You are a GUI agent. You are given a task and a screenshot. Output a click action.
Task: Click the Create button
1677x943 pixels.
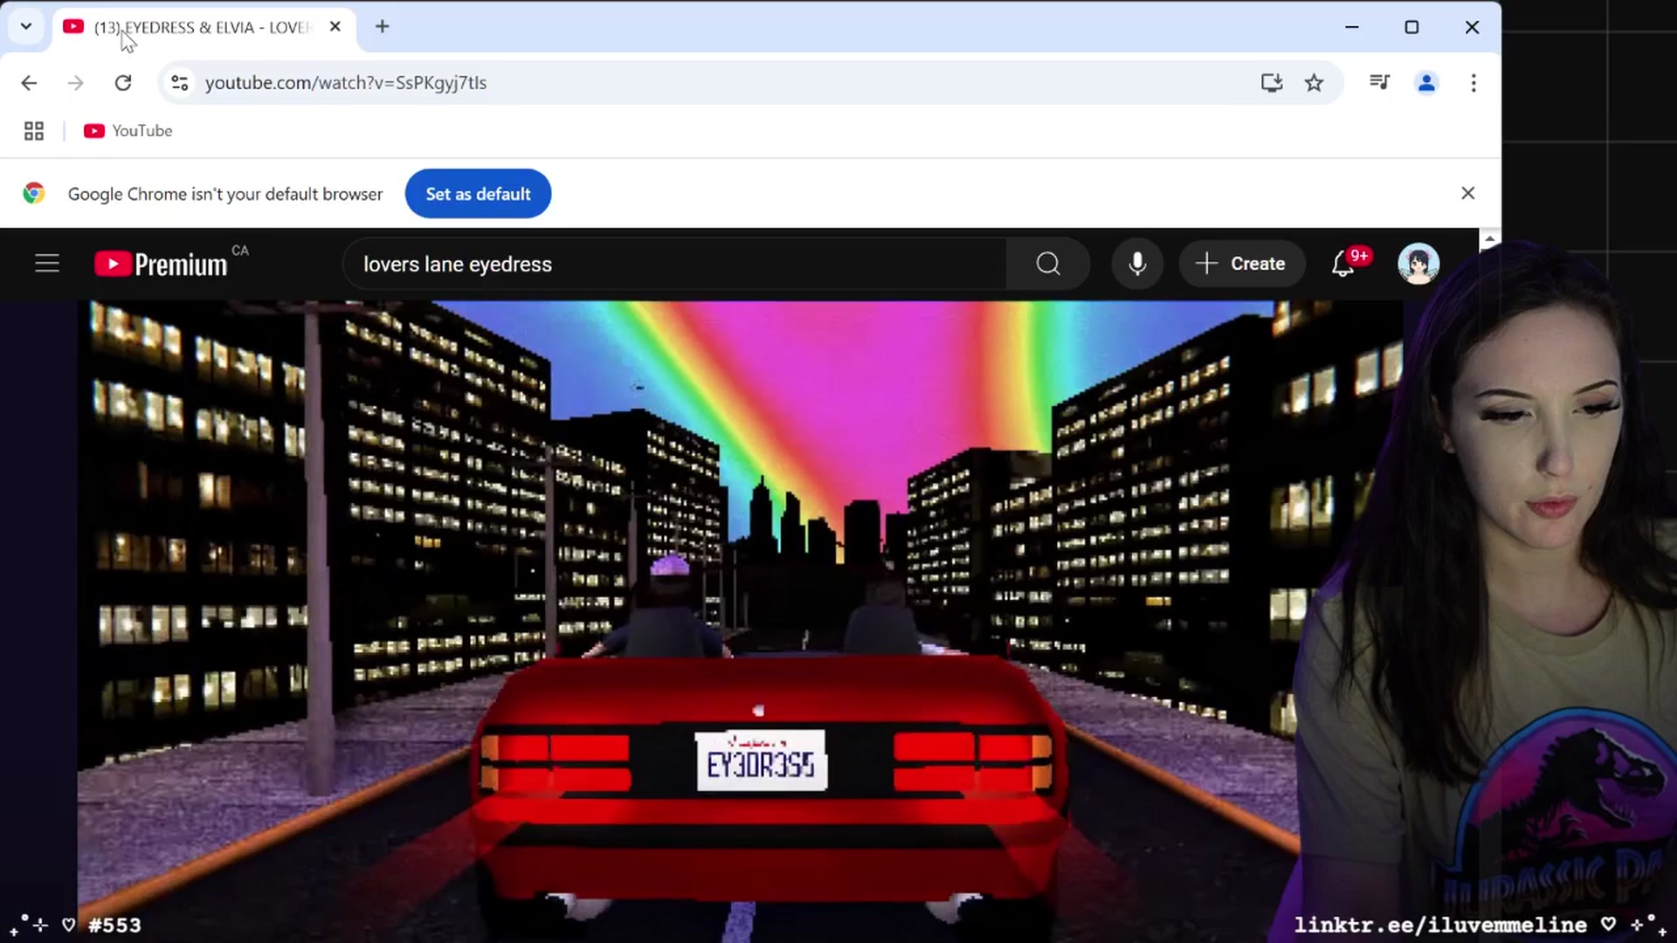[1241, 264]
